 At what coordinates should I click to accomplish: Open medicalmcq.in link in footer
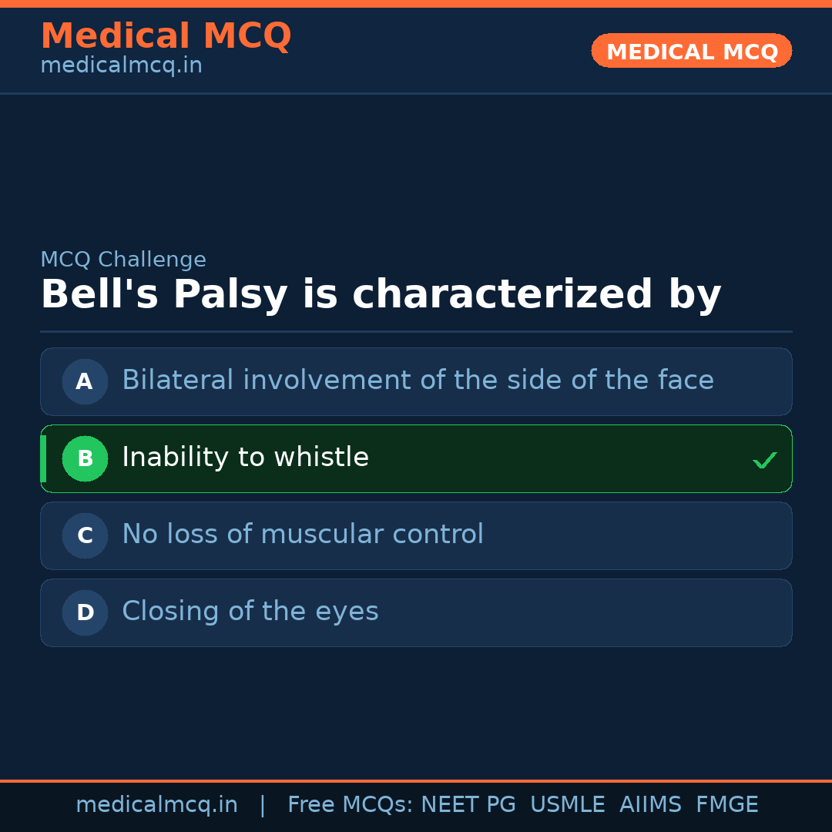click(x=156, y=805)
